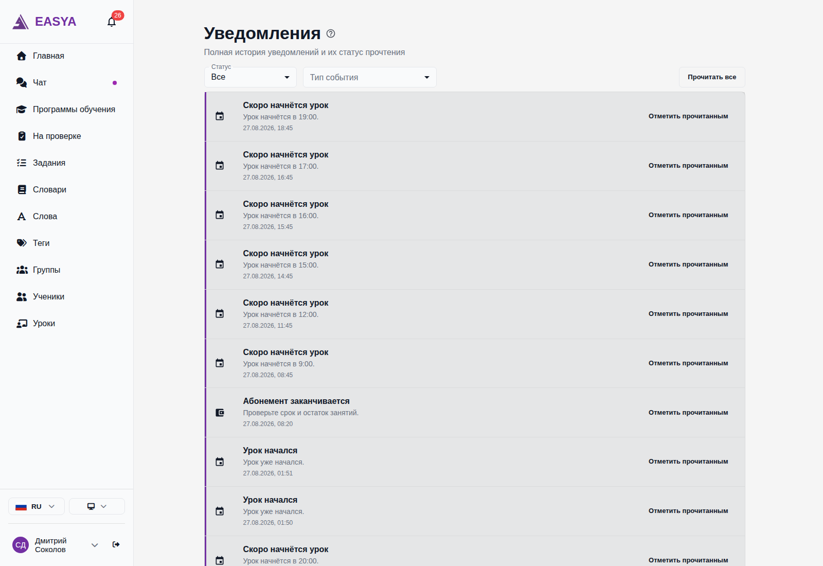Navigate to Уроки in sidebar
This screenshot has width=823, height=566.
click(x=67, y=324)
